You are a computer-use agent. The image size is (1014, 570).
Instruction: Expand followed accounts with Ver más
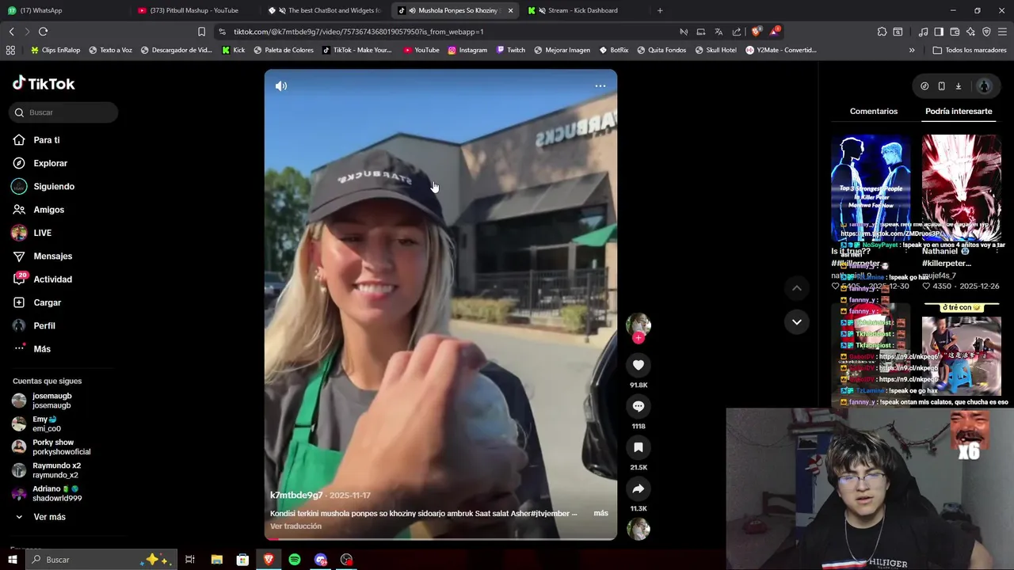(49, 517)
